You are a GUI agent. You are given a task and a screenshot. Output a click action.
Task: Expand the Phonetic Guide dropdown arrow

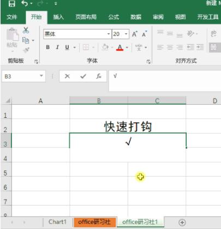(146, 47)
